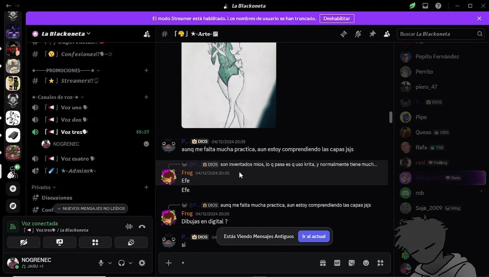Click the magnifier icon in search box

click(x=480, y=34)
